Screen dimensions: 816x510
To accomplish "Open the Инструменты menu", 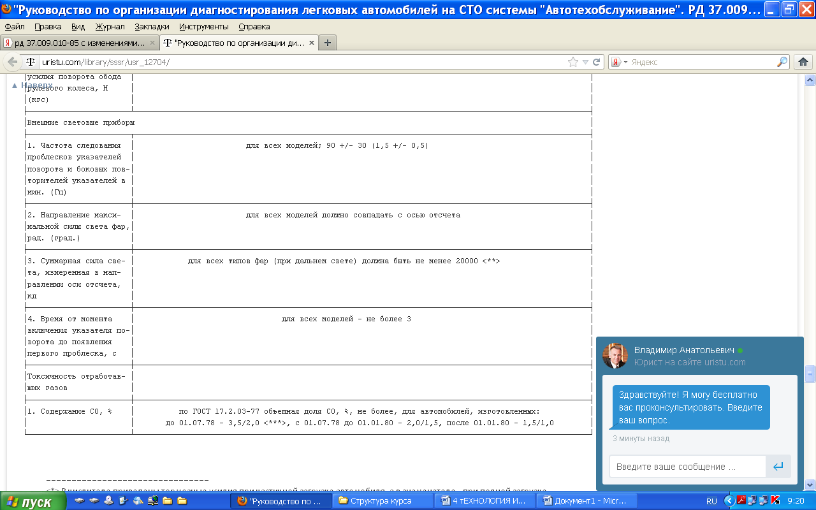I will 204,27.
